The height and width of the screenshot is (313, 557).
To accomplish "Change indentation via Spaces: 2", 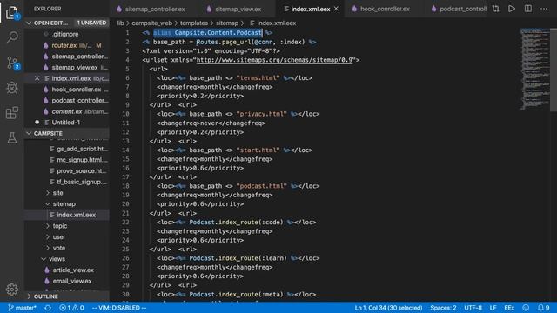I will click(443, 308).
